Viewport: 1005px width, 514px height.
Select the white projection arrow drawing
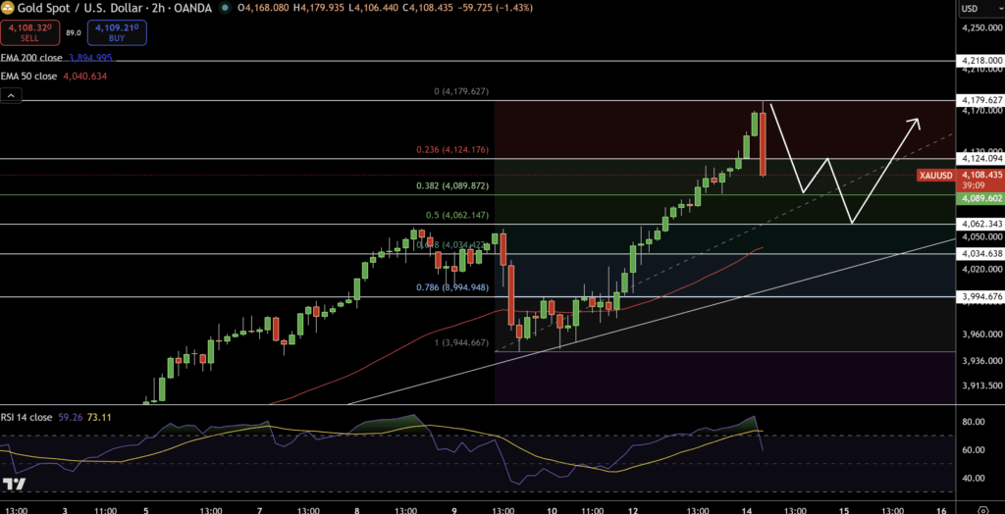[844, 167]
